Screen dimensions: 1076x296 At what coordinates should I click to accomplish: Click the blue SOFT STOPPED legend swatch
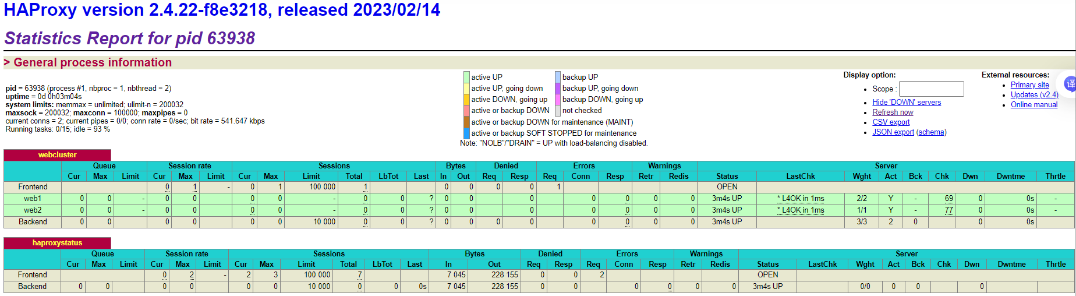[466, 133]
